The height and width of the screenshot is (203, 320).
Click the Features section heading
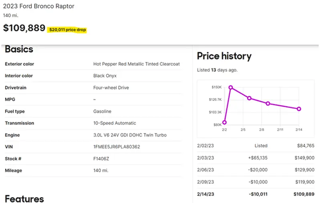(x=24, y=198)
